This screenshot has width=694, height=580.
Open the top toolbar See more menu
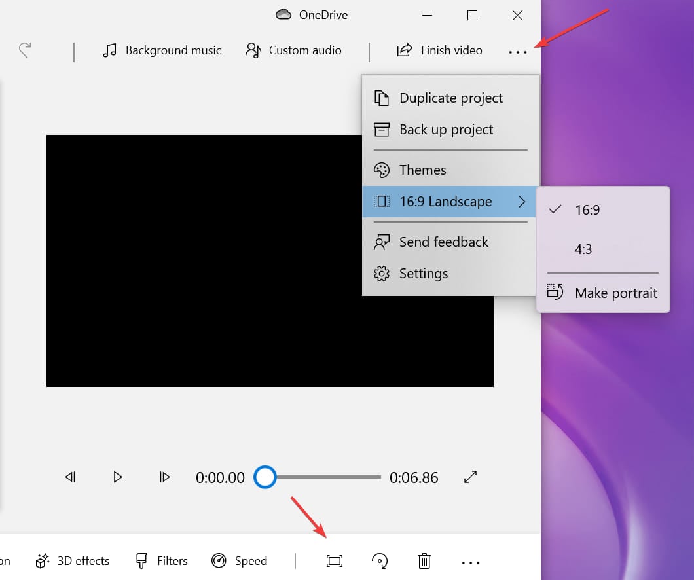517,52
